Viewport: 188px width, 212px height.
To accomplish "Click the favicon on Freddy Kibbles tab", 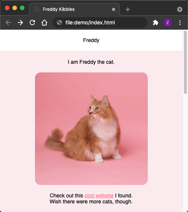I will click(37, 9).
